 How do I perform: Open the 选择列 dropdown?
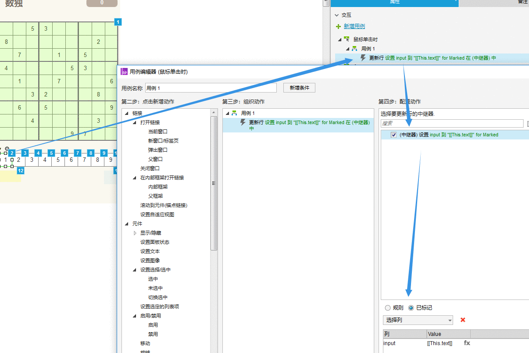tap(418, 320)
